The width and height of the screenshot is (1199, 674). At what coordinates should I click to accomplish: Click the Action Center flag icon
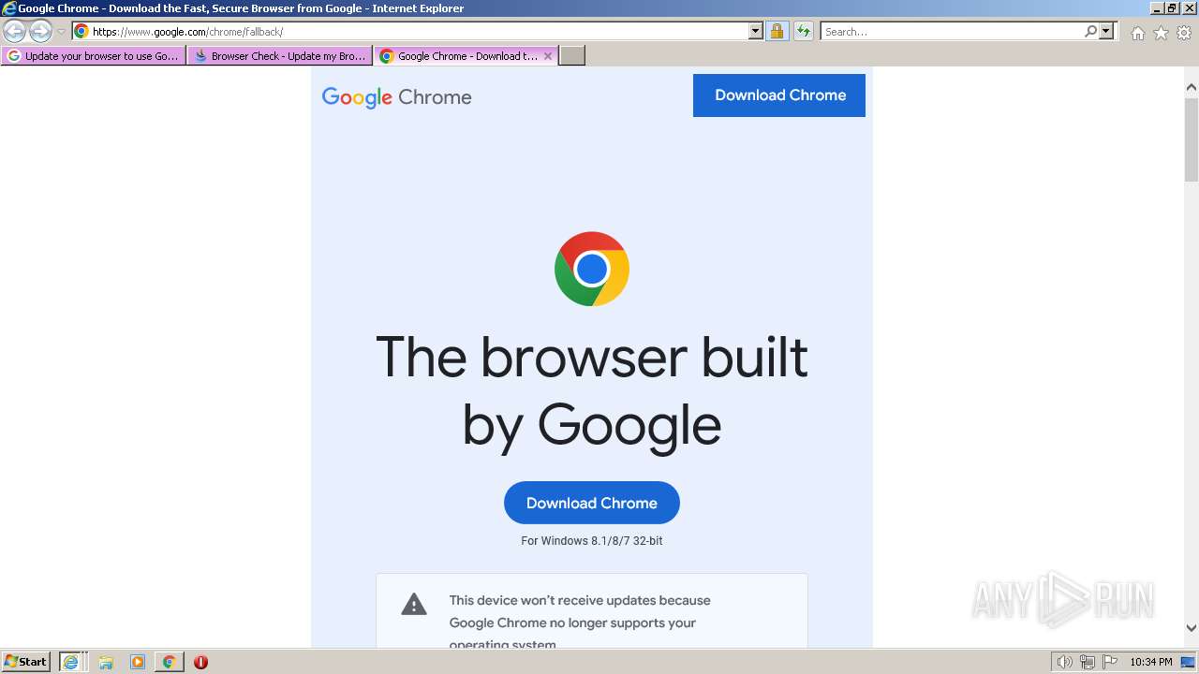(1110, 662)
